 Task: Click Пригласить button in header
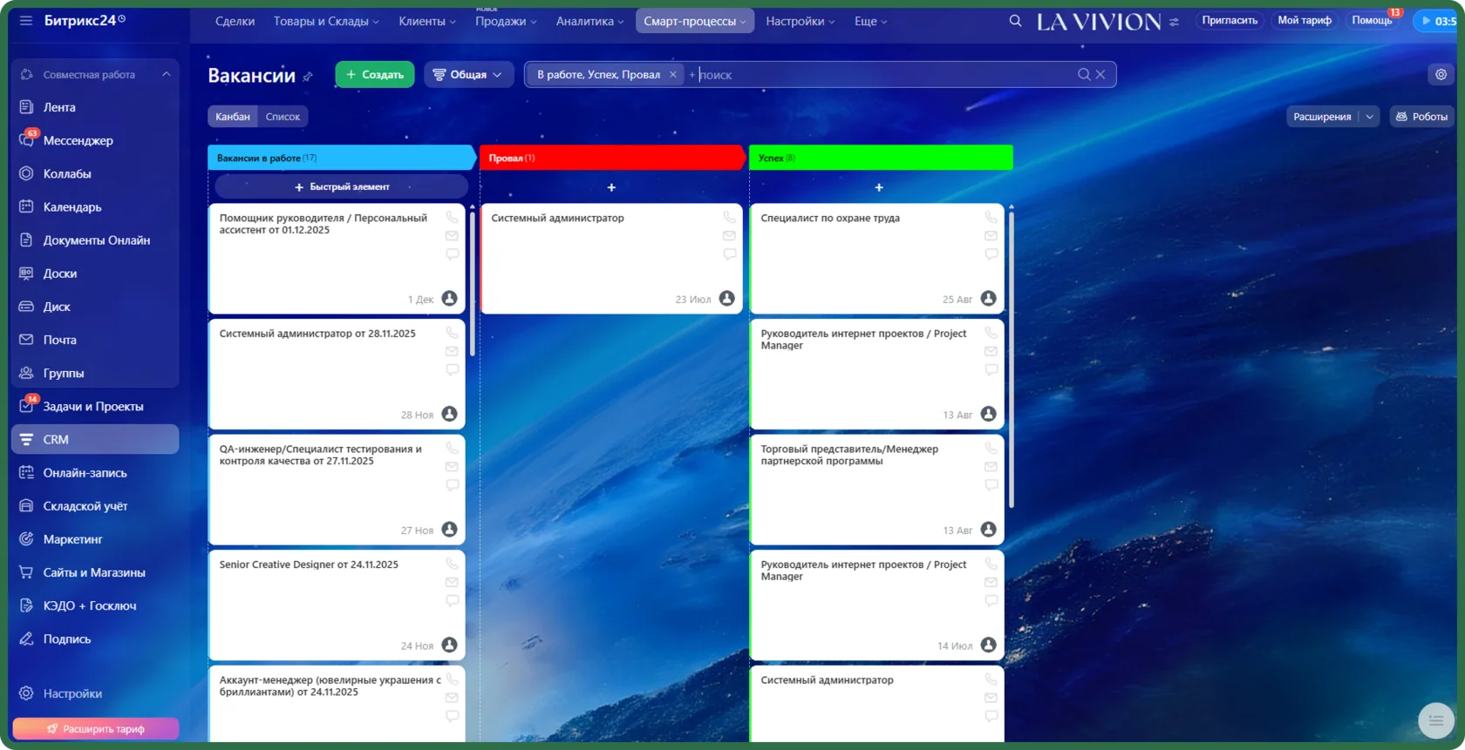pyautogui.click(x=1230, y=20)
